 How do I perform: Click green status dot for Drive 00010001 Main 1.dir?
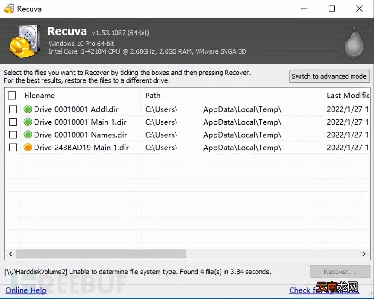[28, 122]
